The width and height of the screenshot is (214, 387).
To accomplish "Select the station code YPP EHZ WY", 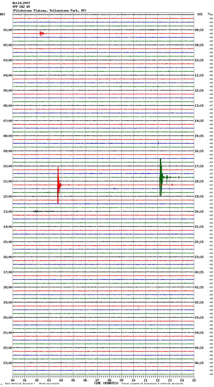I will pos(21,7).
